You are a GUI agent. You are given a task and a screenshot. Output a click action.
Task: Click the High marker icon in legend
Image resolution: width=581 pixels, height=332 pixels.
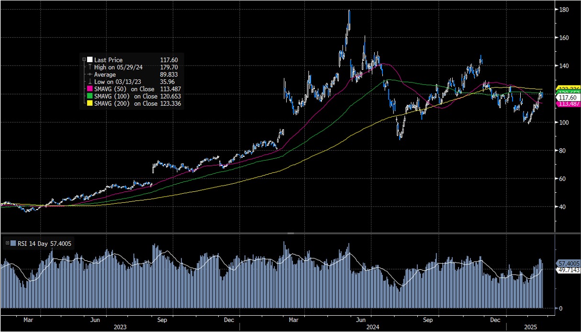tap(89, 67)
